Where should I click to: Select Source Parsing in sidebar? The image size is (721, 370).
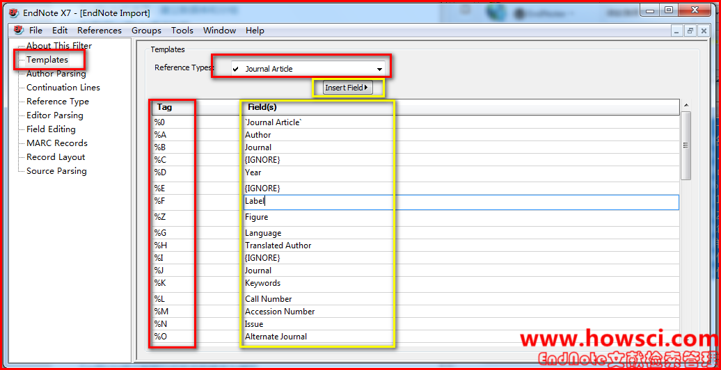coord(56,171)
